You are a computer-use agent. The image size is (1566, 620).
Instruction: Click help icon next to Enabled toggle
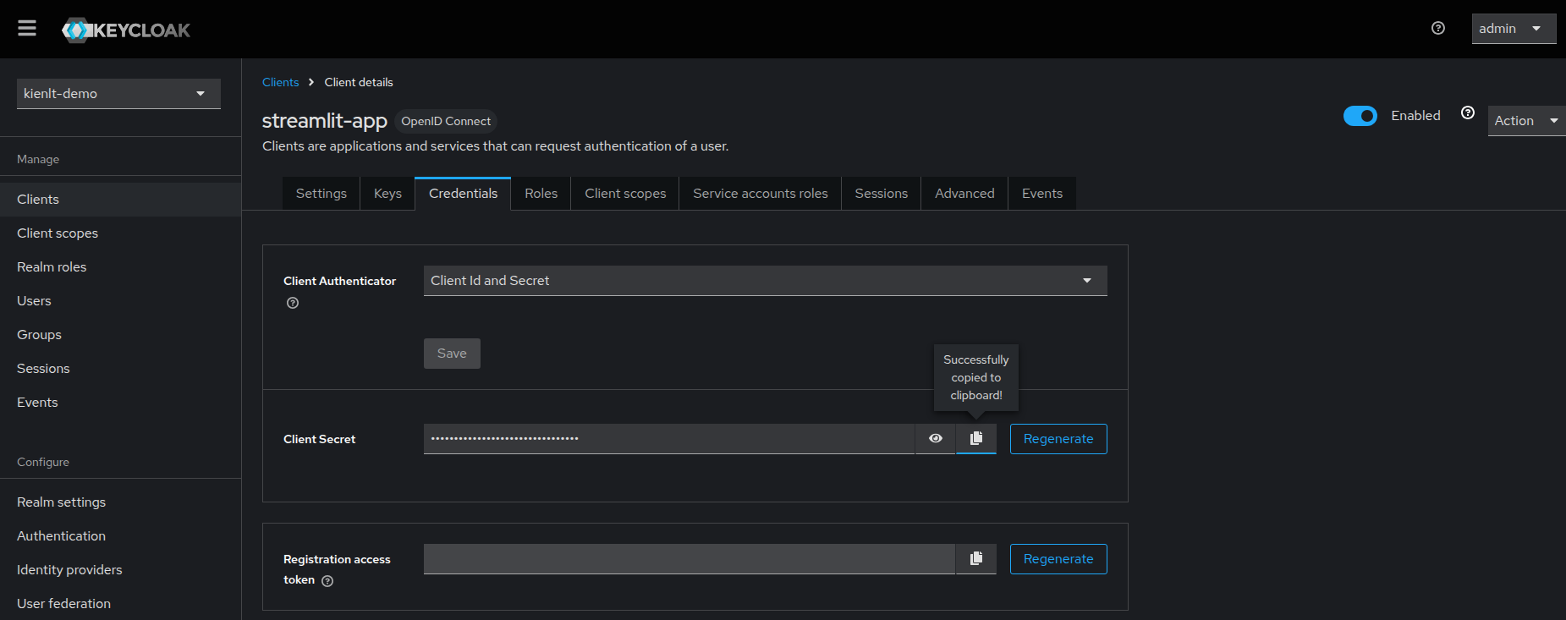pos(1468,113)
